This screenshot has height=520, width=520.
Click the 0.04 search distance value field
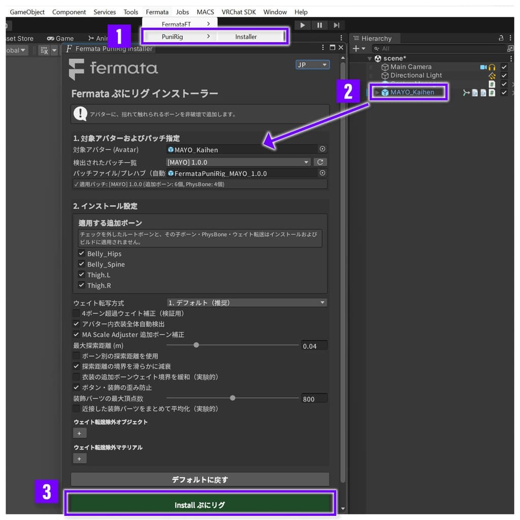[x=314, y=345]
